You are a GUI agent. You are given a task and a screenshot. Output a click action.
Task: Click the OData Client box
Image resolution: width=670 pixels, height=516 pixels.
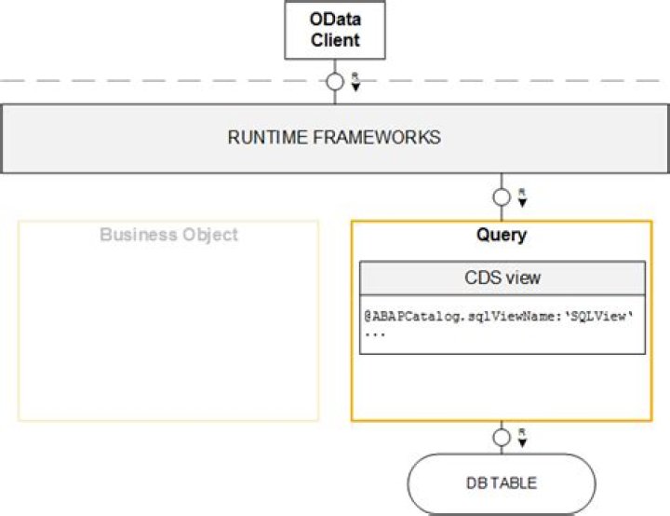coord(335,31)
